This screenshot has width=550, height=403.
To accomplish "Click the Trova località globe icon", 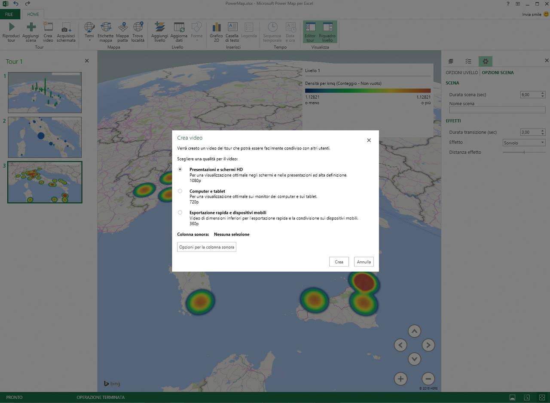I will point(138,27).
